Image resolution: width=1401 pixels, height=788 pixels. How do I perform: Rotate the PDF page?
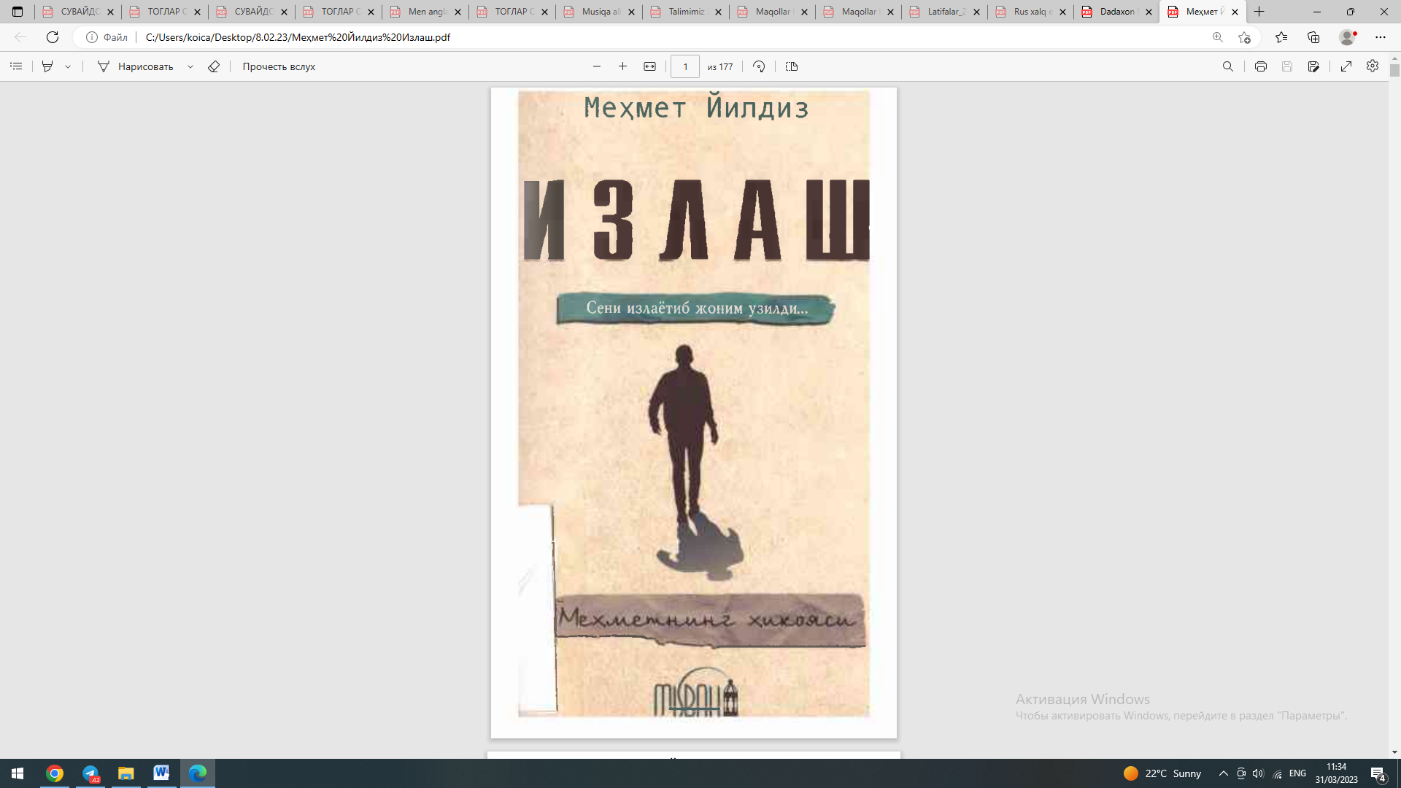point(759,66)
